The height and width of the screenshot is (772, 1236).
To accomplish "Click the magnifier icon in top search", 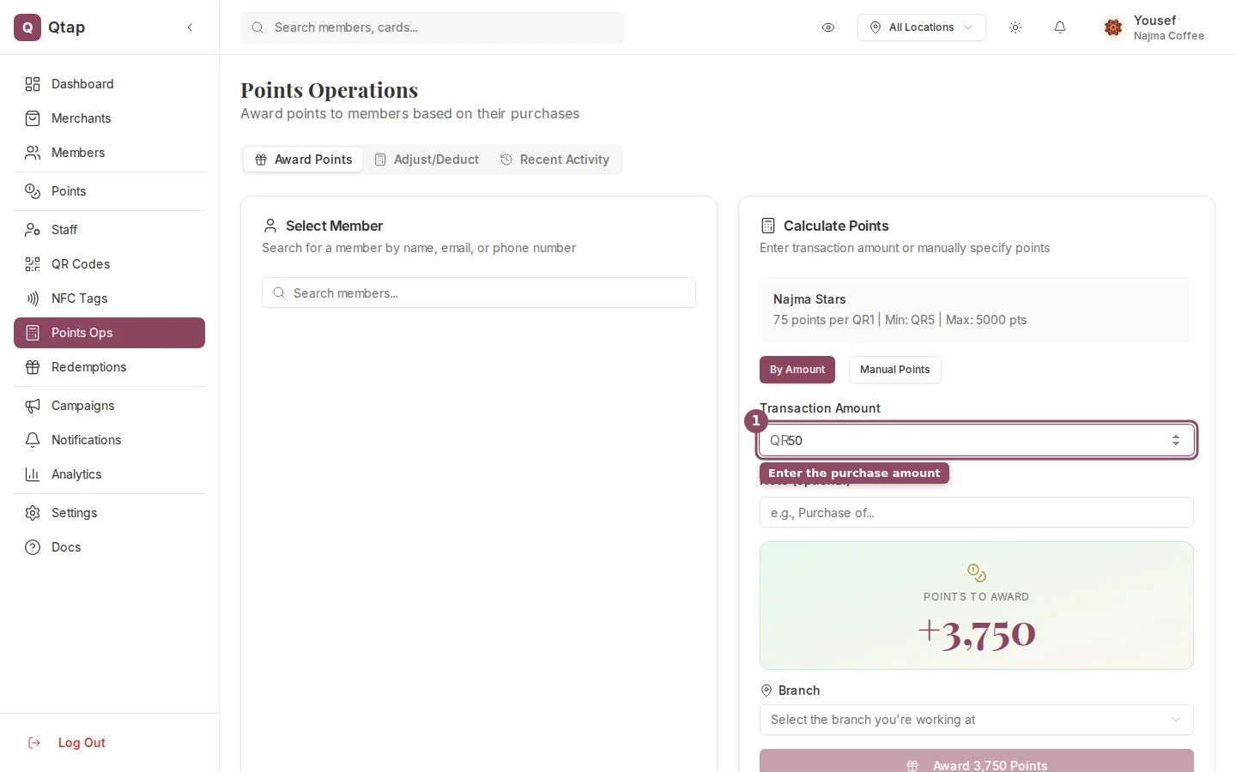I will point(257,27).
